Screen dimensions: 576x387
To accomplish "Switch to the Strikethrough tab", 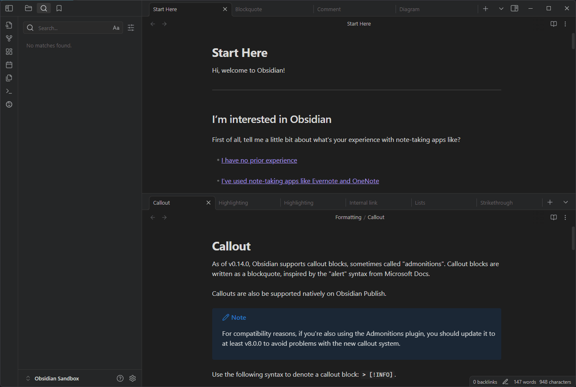I will 496,203.
